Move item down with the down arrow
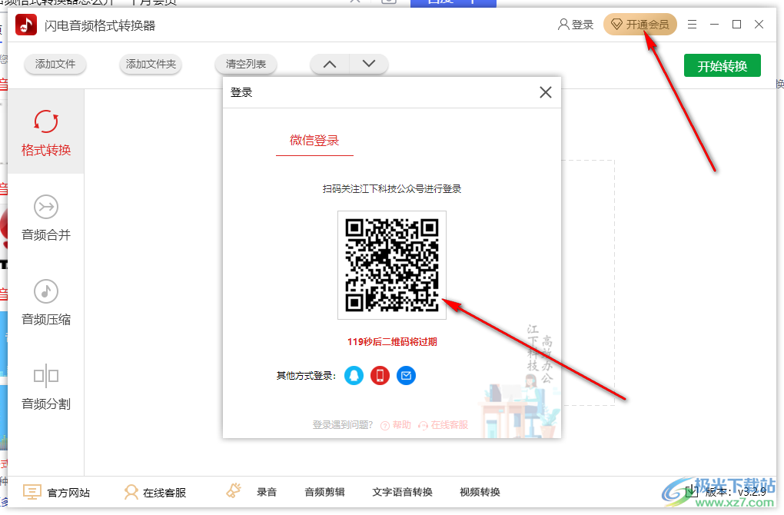 click(369, 64)
